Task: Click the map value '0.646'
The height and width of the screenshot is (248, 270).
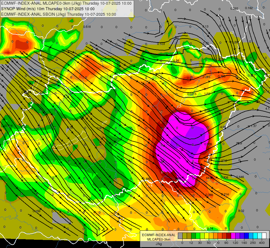Action: click(240, 177)
